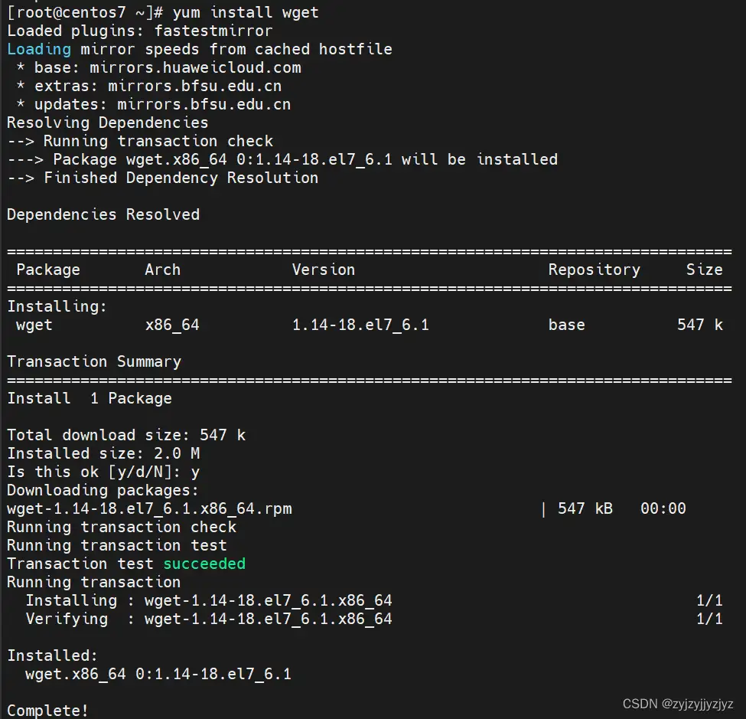Click the 'Is this ok [y/d/N]: y' prompt
Viewport: 746px width, 719px height.
click(103, 472)
